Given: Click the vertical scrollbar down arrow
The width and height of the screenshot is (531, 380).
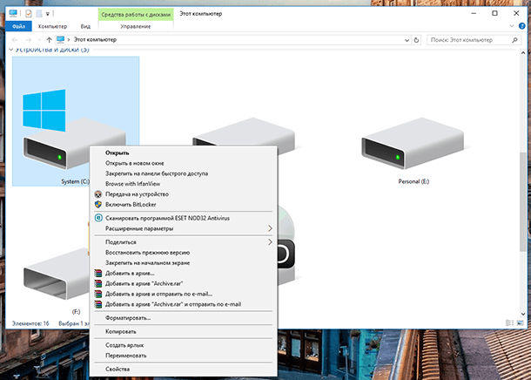Looking at the screenshot, I should pyautogui.click(x=523, y=314).
